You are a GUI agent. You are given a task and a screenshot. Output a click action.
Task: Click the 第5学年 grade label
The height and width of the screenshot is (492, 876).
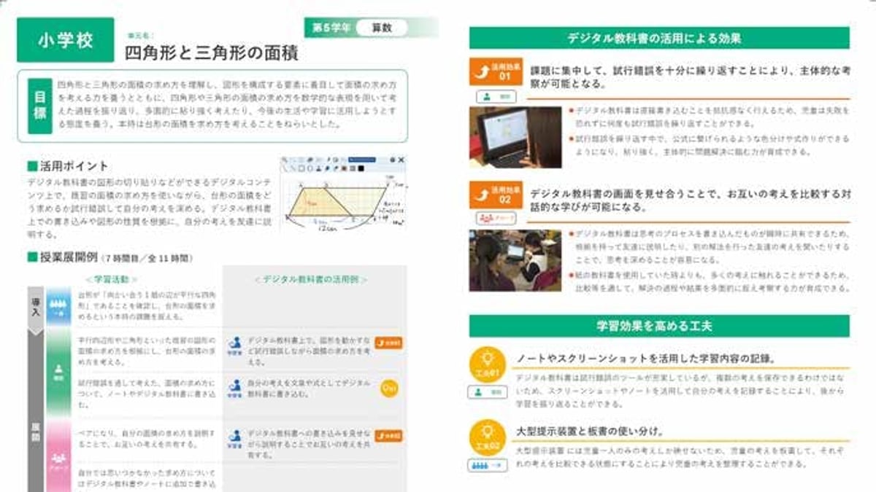(x=331, y=28)
